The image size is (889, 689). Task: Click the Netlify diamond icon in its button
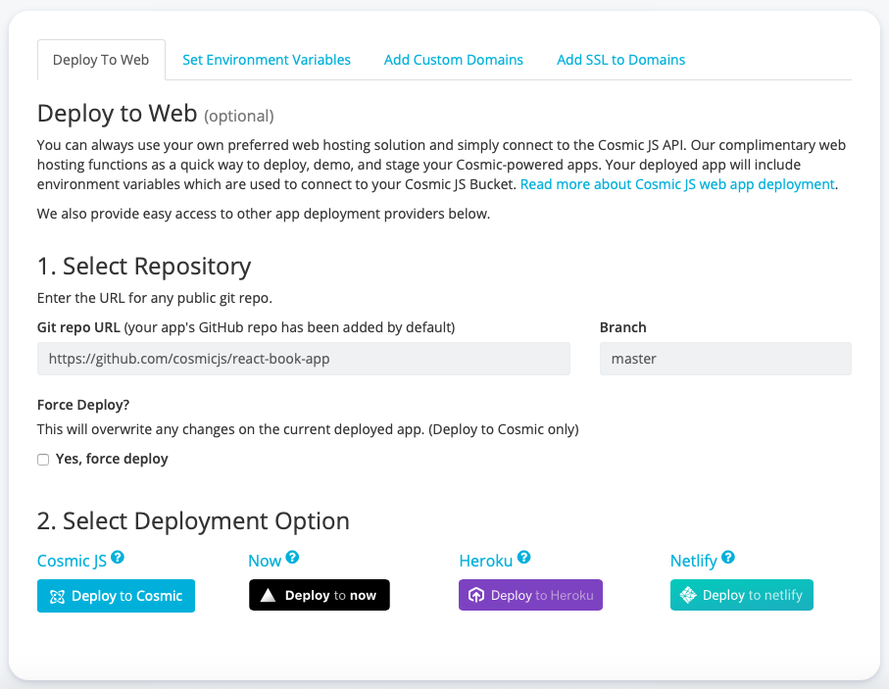coord(688,595)
